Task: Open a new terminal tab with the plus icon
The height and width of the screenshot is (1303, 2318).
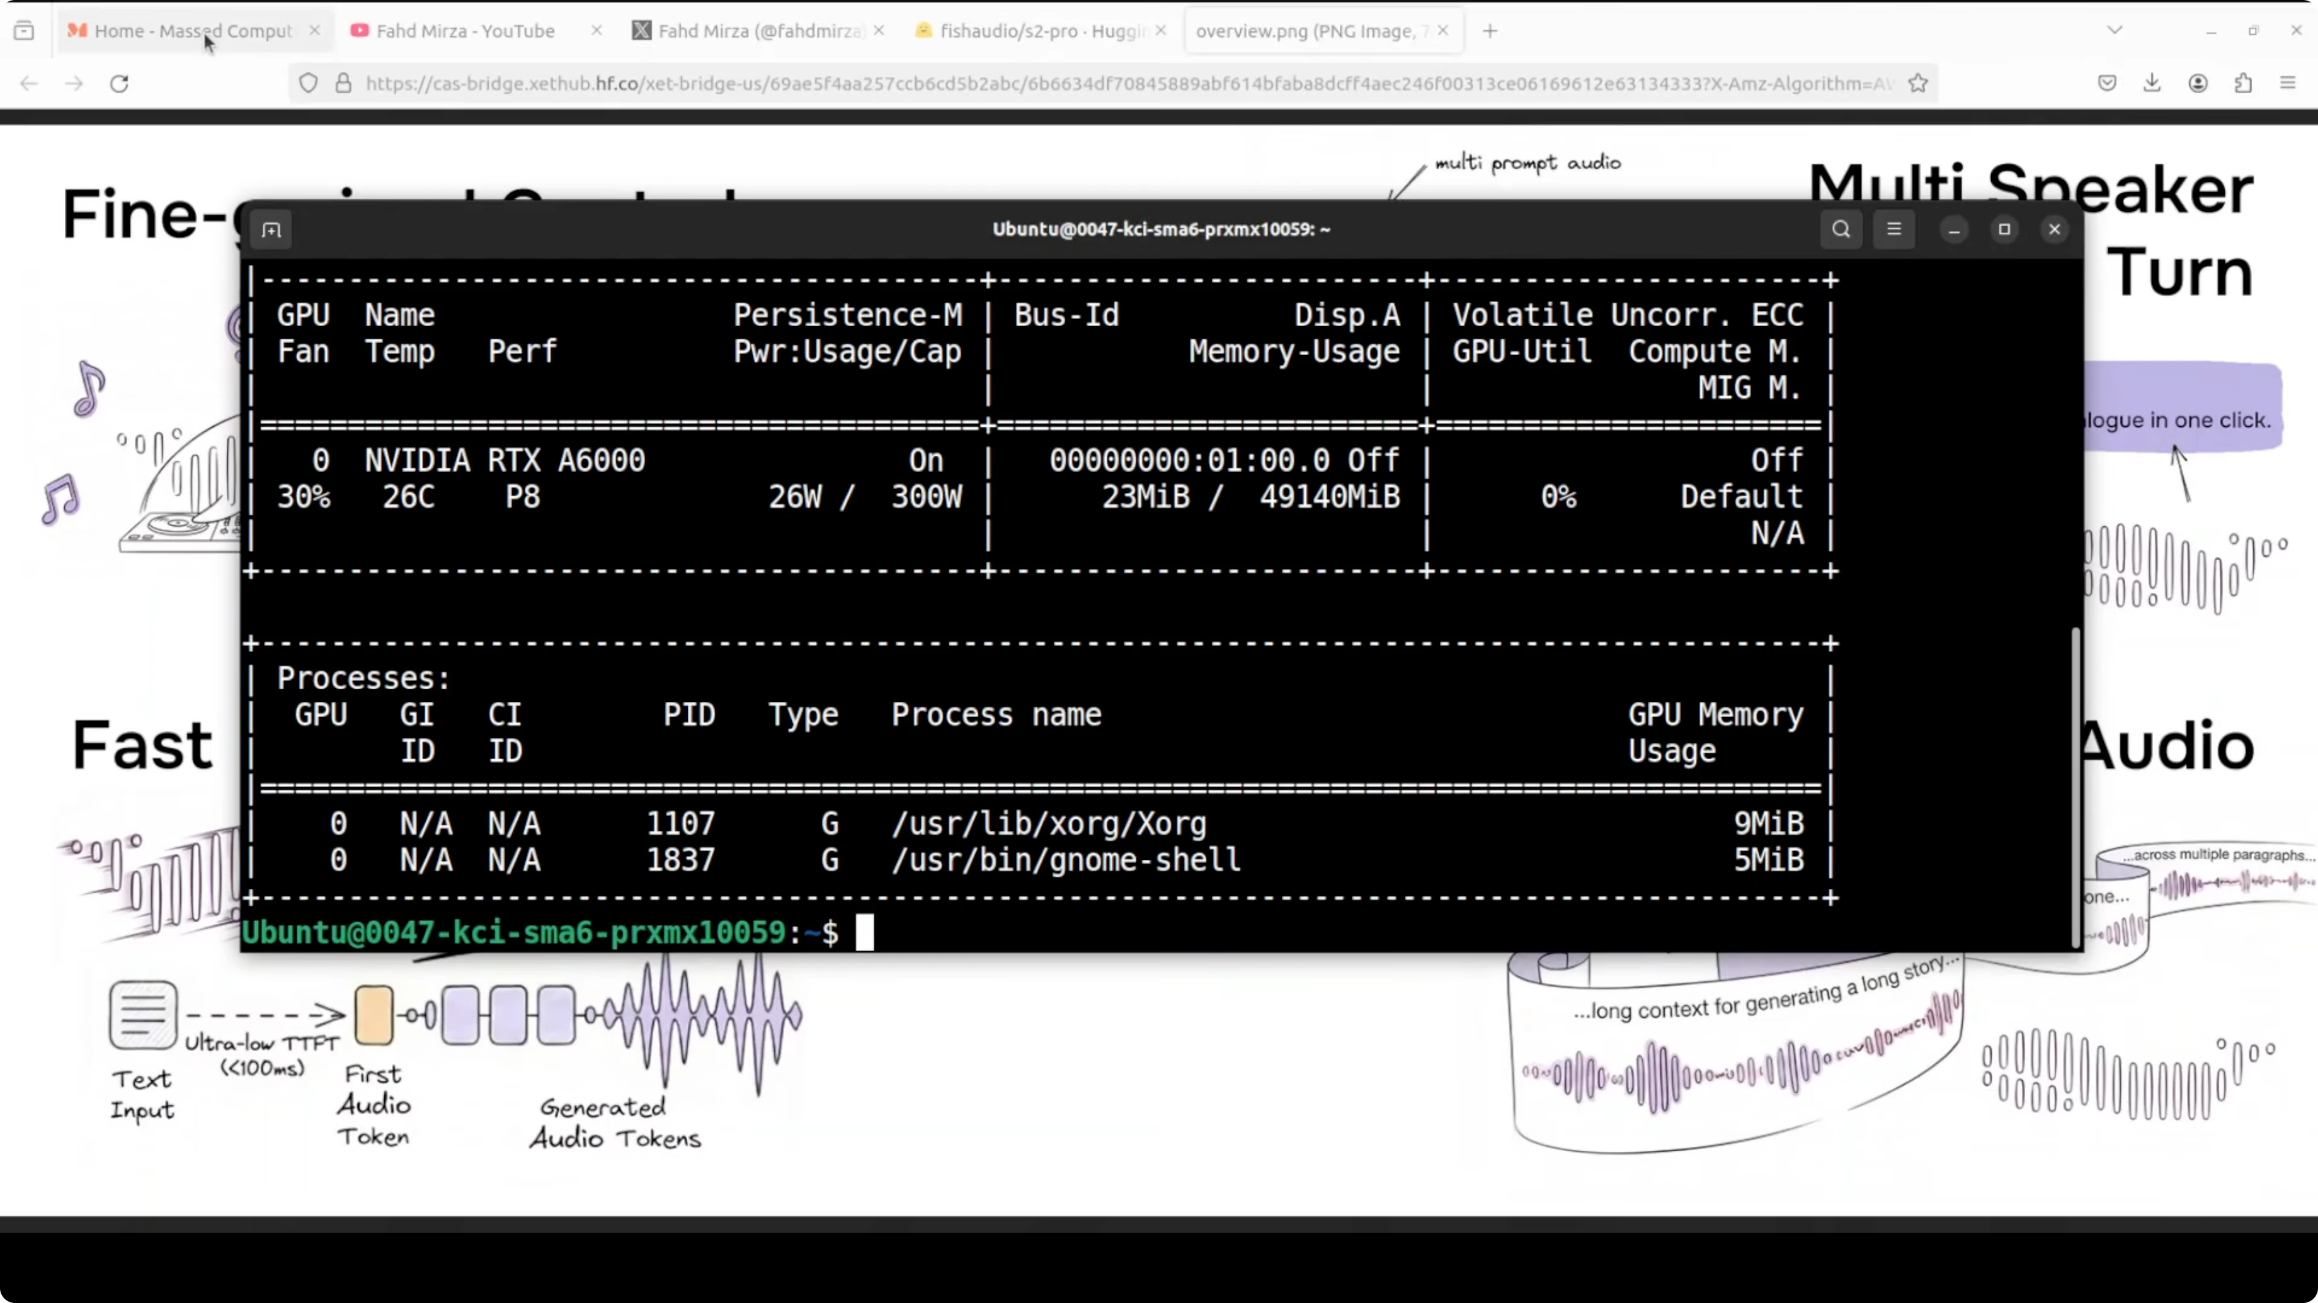Action: tap(271, 229)
